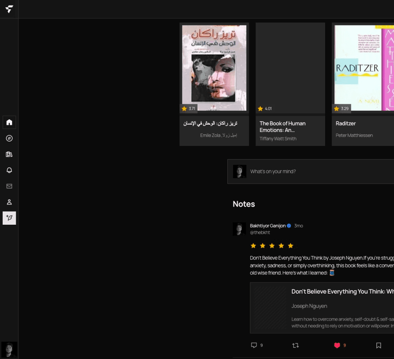394x359 pixels.
Task: Open account avatar at sidebar bottom
Action: coord(9,349)
